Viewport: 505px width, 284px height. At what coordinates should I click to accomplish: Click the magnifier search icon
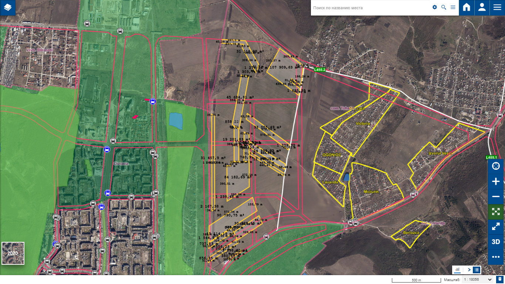pyautogui.click(x=444, y=7)
